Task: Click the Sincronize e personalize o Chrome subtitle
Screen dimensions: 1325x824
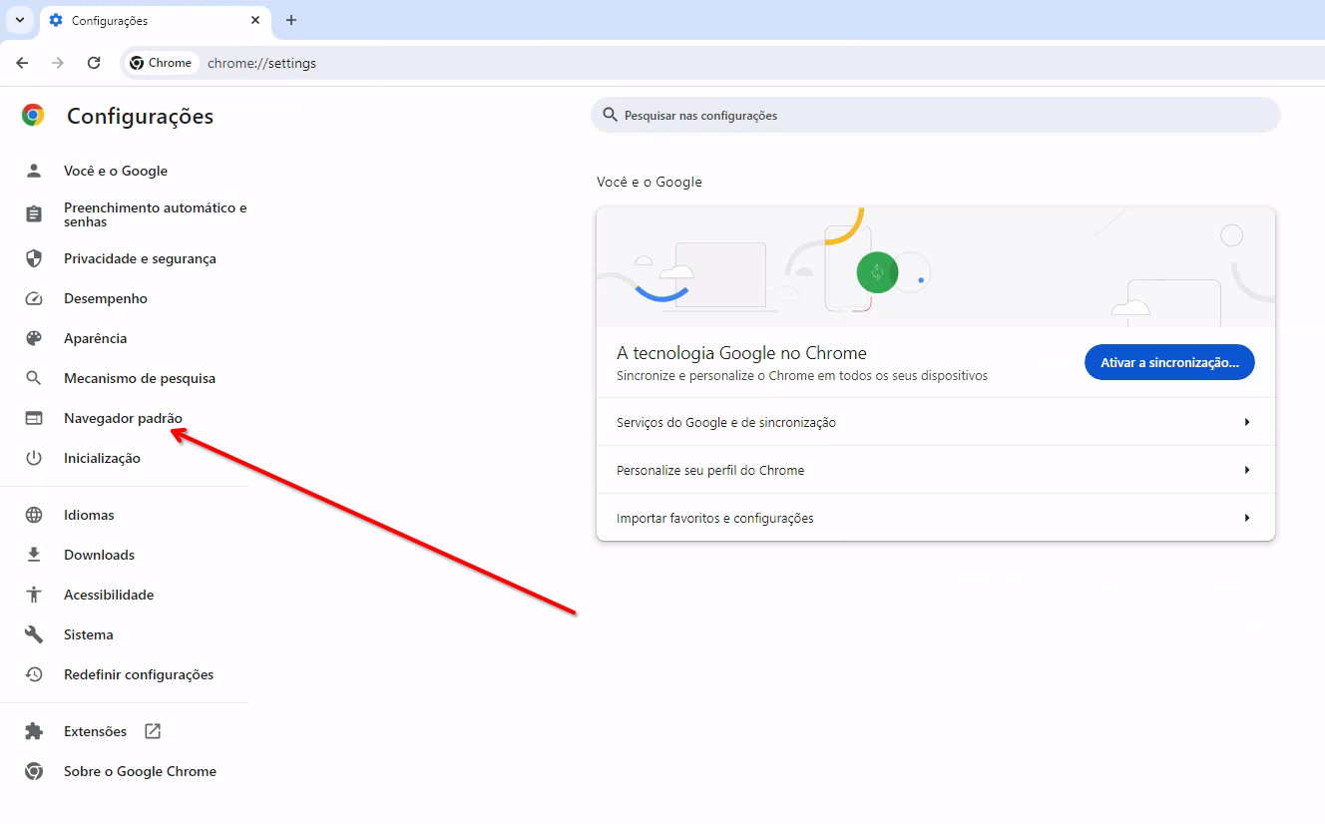Action: point(802,376)
